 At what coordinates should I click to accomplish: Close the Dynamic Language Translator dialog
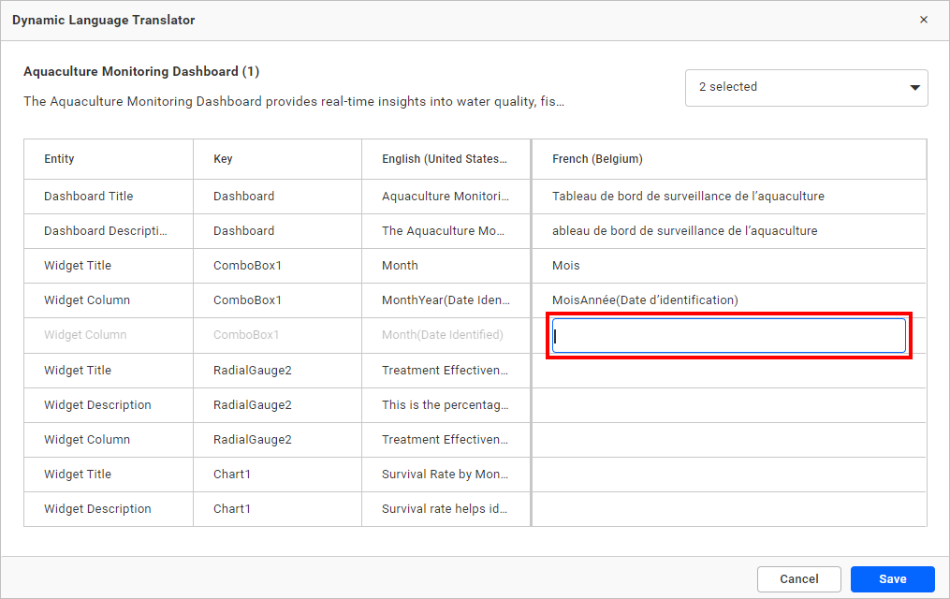click(923, 20)
